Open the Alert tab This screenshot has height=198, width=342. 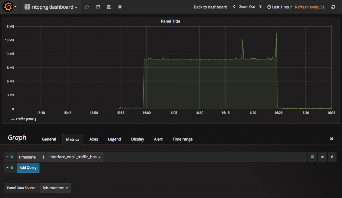click(x=158, y=139)
